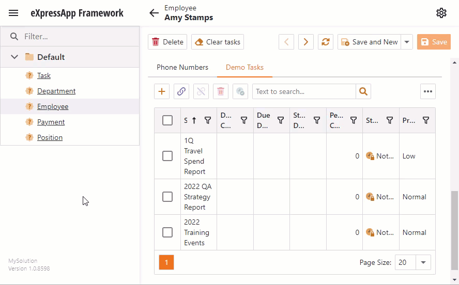Toggle the select-all header checkbox
This screenshot has width=459, height=285.
167,120
